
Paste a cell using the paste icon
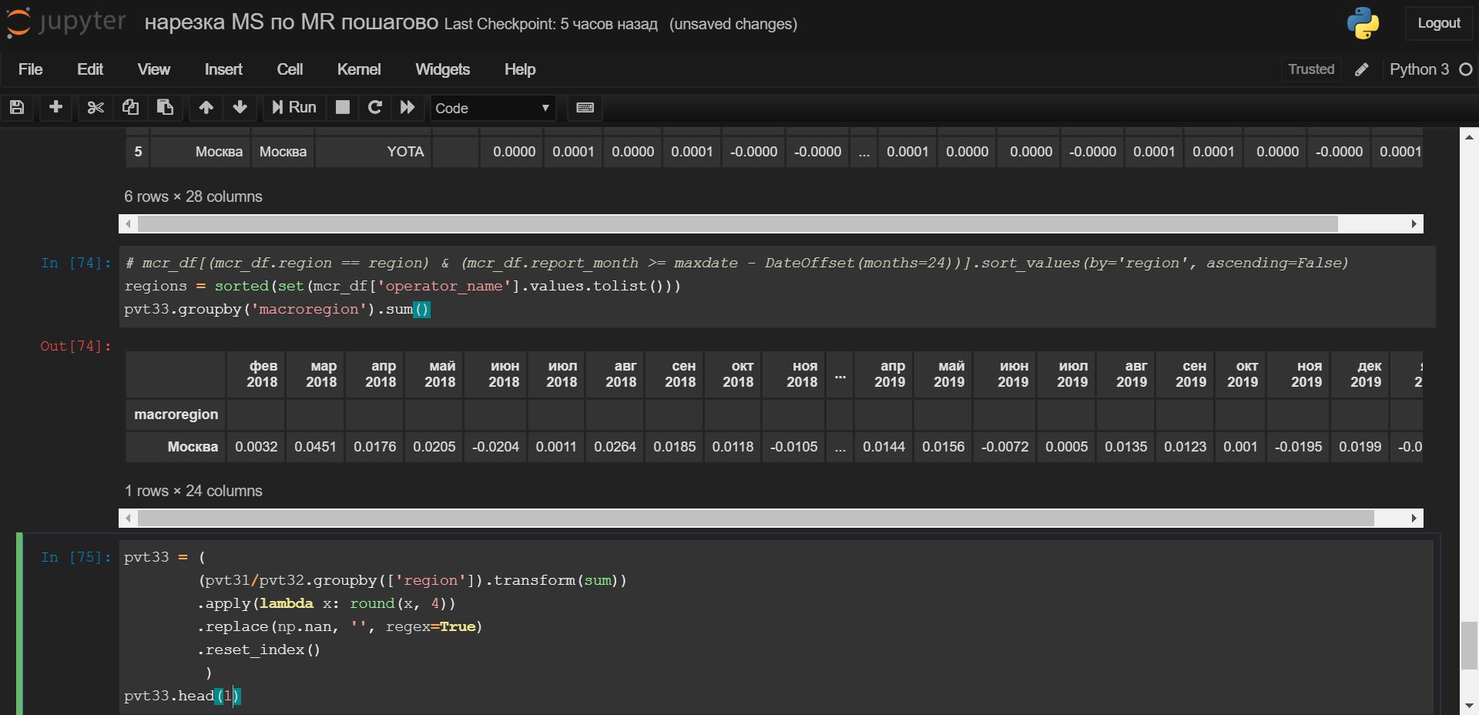(x=164, y=108)
